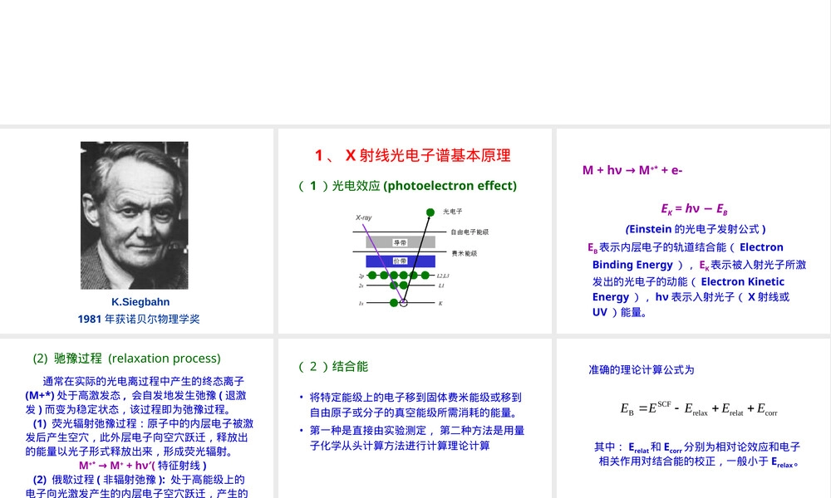The height and width of the screenshot is (498, 831).
Task: Click the heading '( 2 ) 结合能'
Action: pyautogui.click(x=333, y=366)
